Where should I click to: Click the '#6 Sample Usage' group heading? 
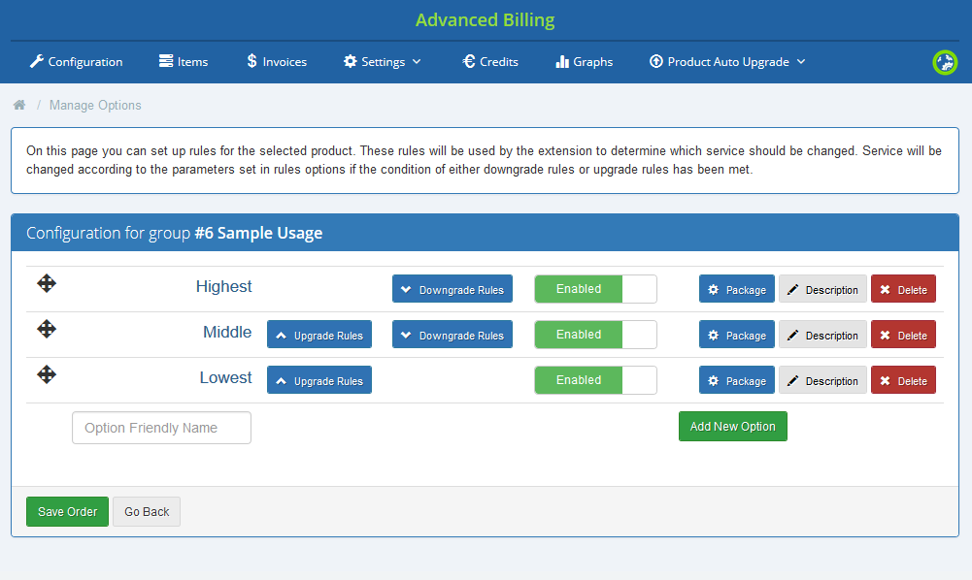point(258,233)
